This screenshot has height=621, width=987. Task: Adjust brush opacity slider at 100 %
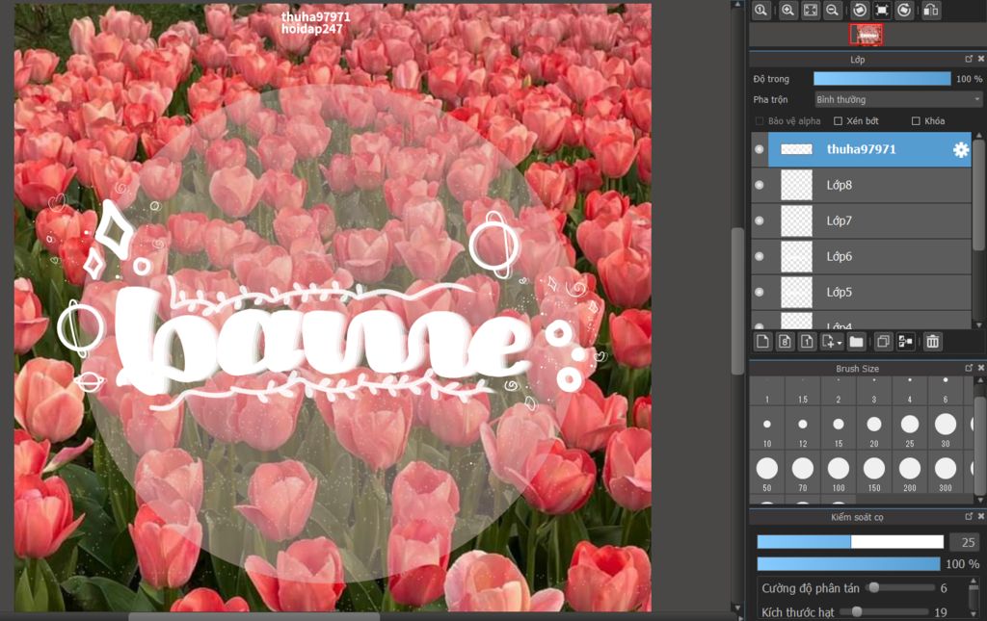pos(848,564)
